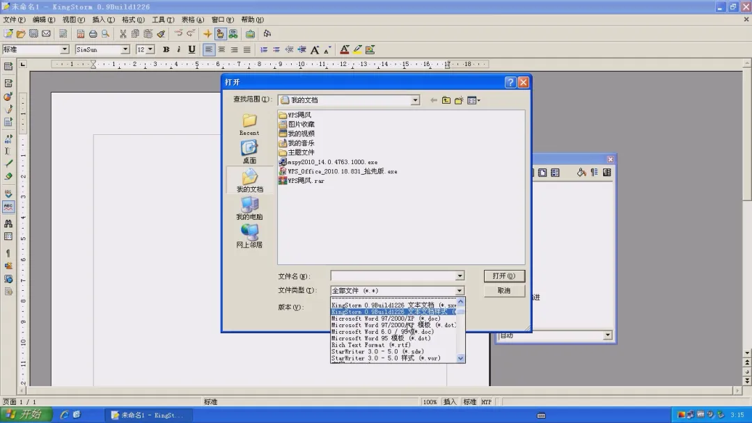This screenshot has height=423, width=752.
Task: Click the center alignment icon
Action: 221,49
